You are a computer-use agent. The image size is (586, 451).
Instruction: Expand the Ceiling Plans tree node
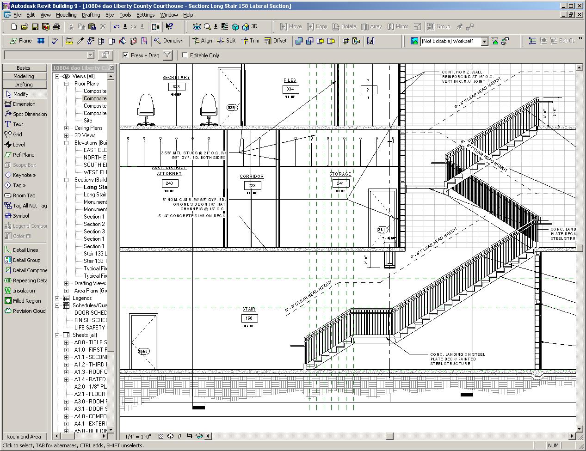[x=66, y=128]
